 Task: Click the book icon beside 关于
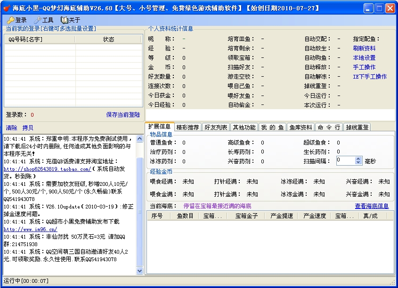tap(64, 20)
